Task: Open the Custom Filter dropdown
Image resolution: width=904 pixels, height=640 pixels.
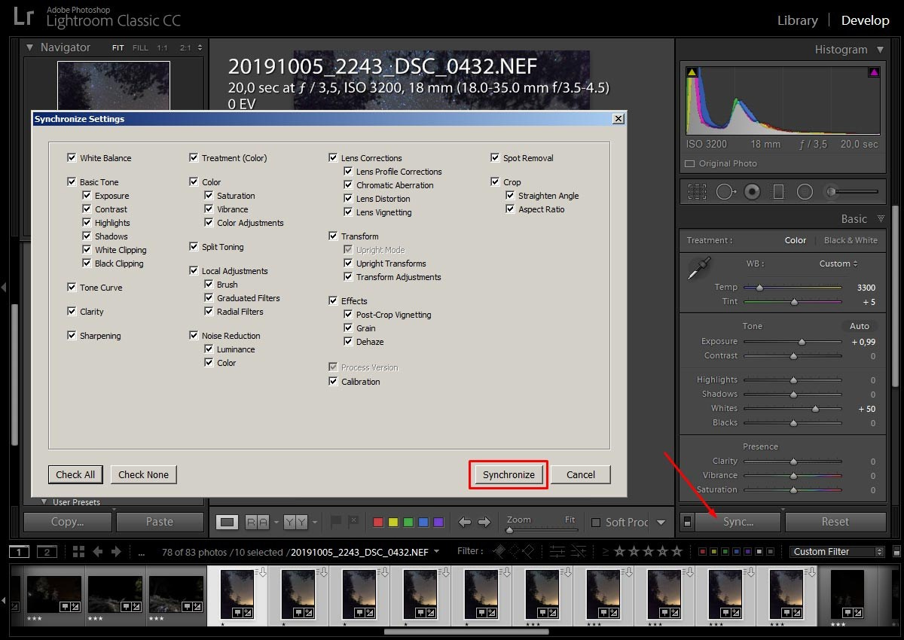Action: [x=836, y=552]
